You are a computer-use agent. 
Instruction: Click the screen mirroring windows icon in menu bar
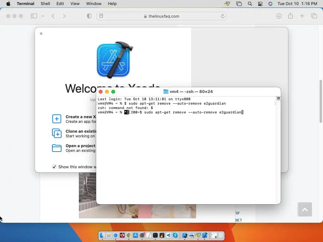coord(239,4)
